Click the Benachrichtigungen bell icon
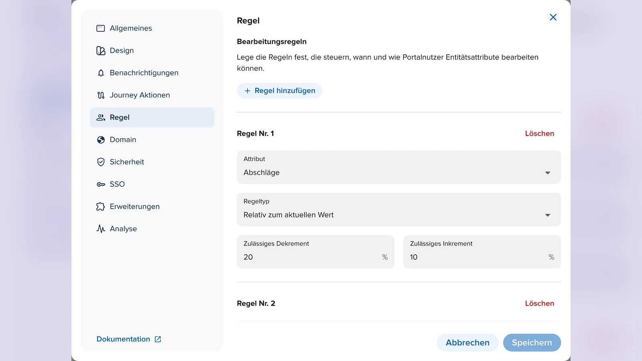Image resolution: width=642 pixels, height=361 pixels. tap(101, 73)
